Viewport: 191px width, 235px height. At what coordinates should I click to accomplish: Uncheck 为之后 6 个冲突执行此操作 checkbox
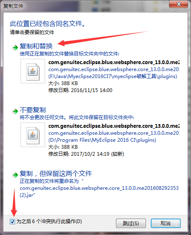pyautogui.click(x=12, y=221)
